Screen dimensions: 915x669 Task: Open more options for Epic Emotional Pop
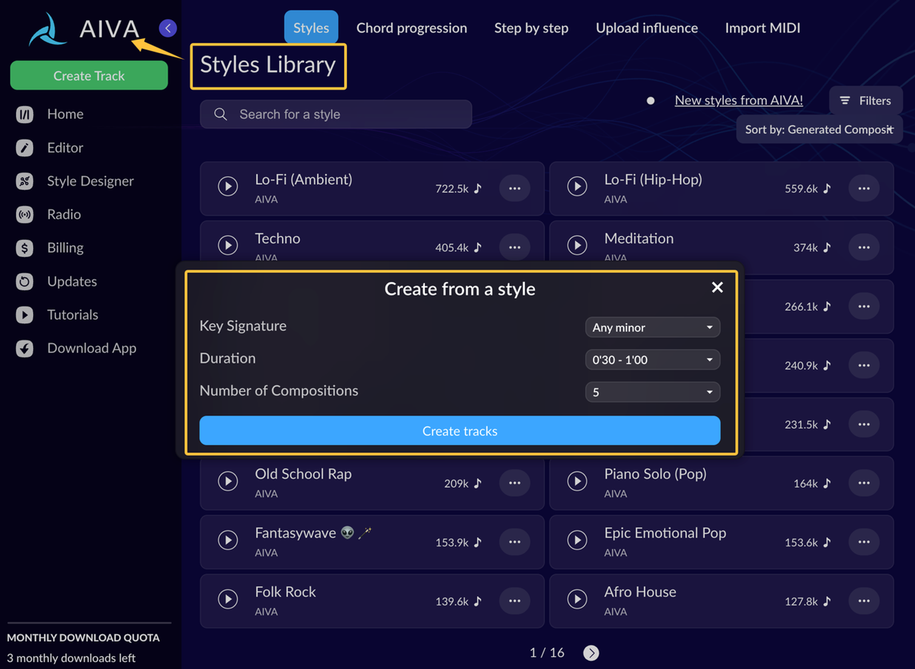[x=864, y=541]
